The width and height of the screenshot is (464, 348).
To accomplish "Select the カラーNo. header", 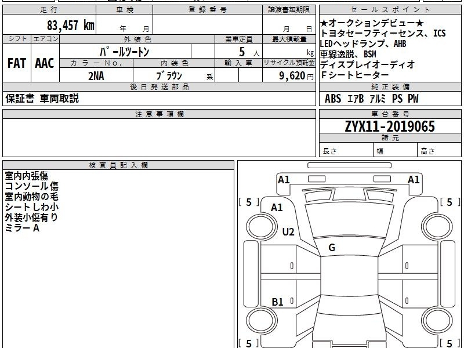I will 96,63.
